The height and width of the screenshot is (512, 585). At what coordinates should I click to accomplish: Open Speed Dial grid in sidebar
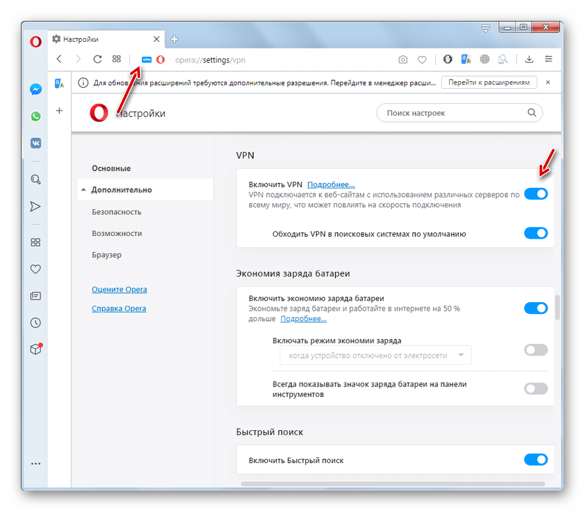[35, 243]
